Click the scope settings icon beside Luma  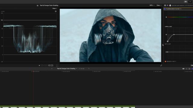coord(56,11)
